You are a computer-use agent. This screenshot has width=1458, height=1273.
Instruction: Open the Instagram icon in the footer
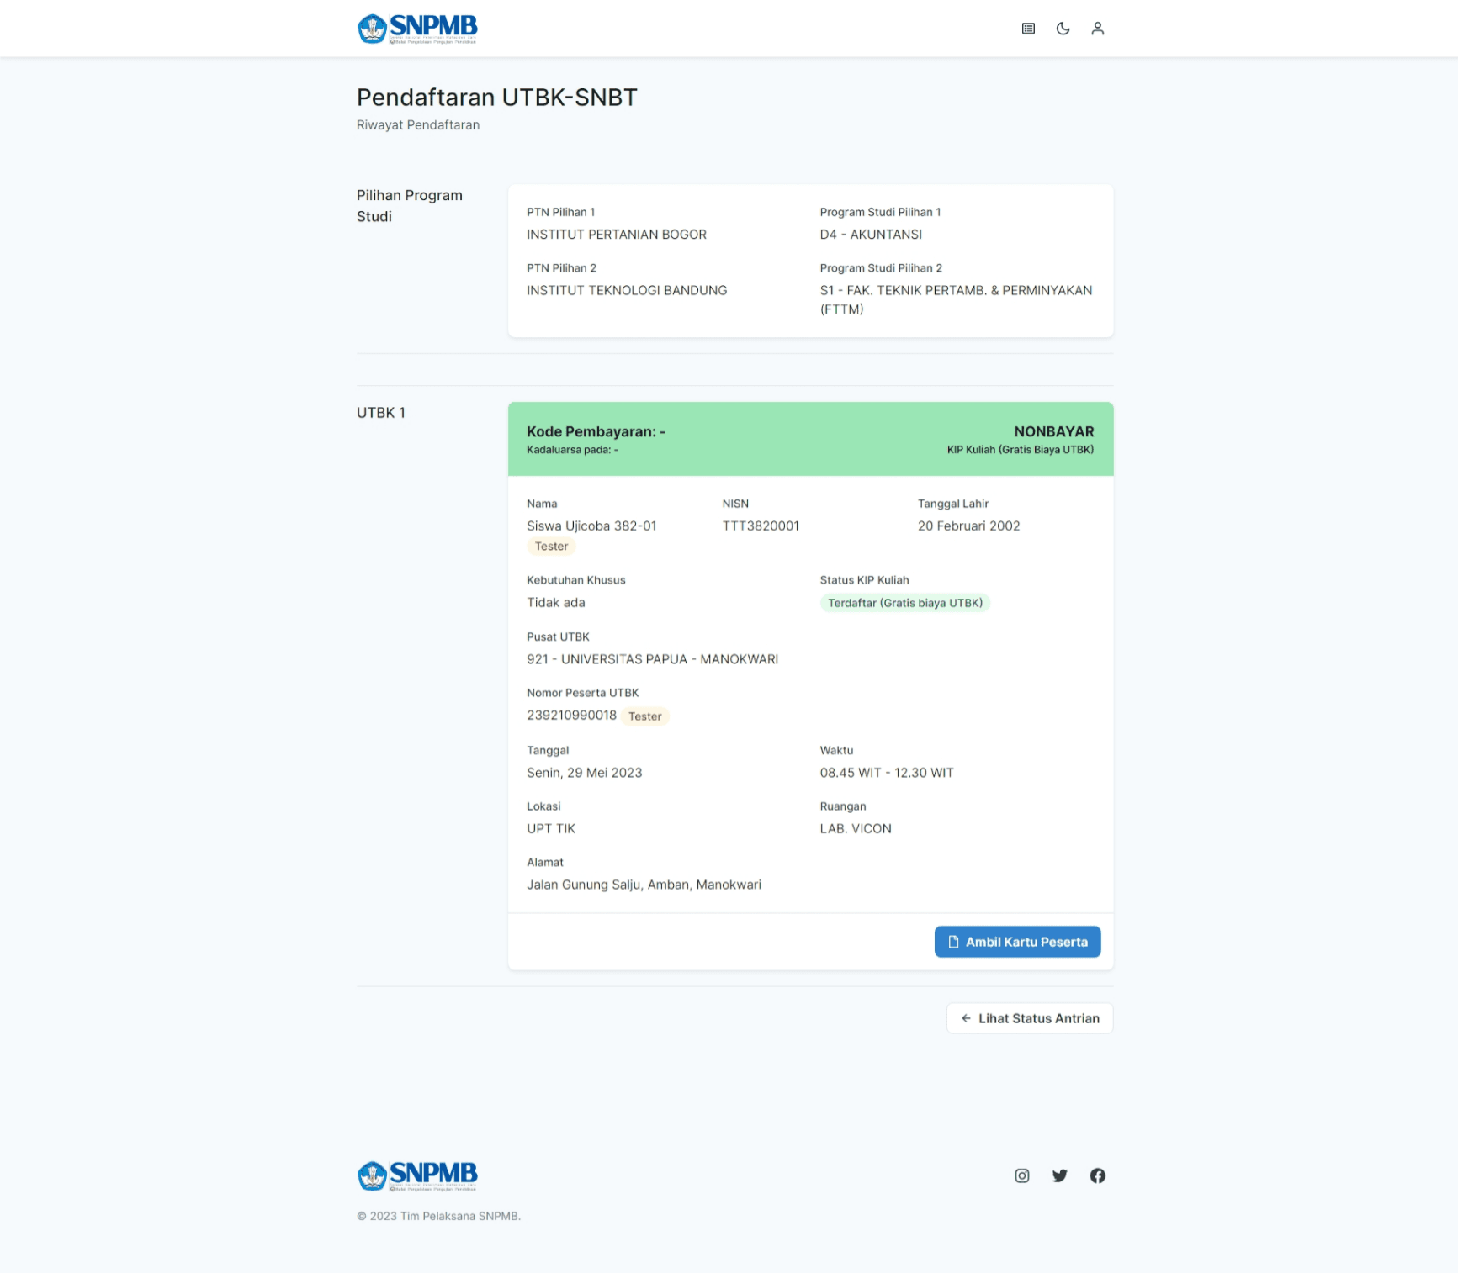pyautogui.click(x=1021, y=1175)
